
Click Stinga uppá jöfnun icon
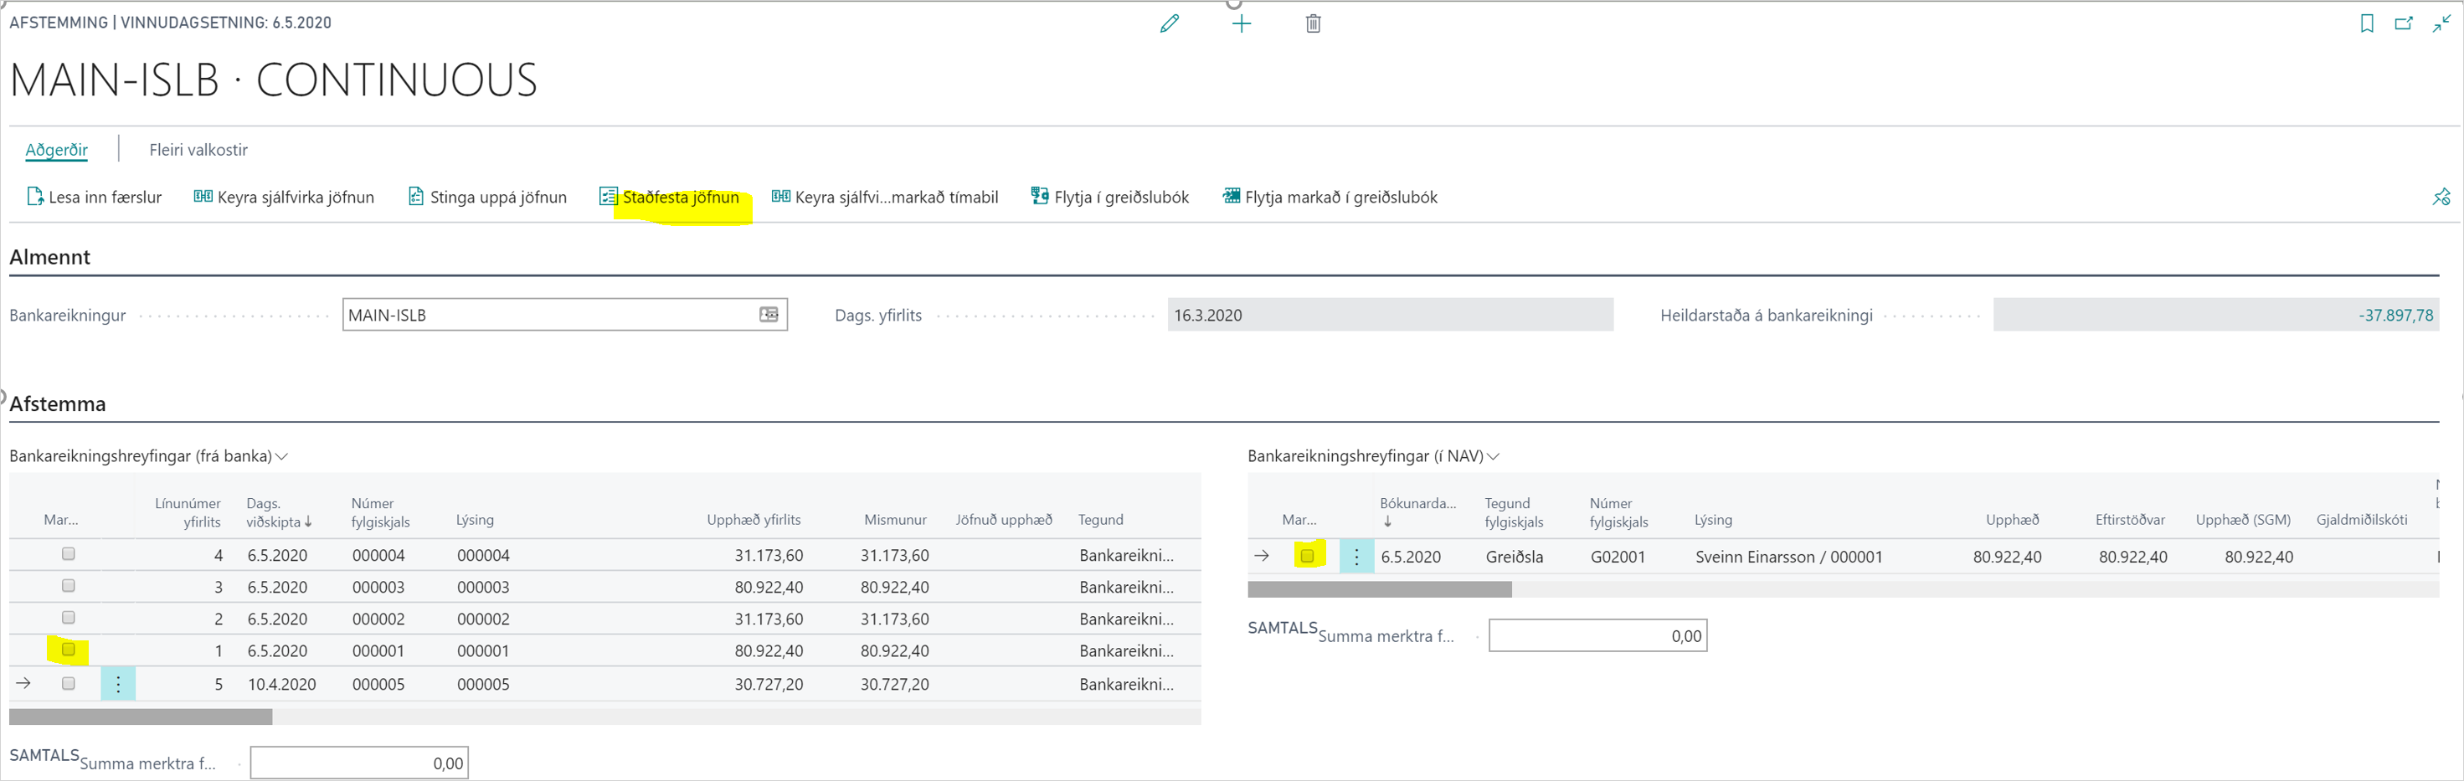416,197
